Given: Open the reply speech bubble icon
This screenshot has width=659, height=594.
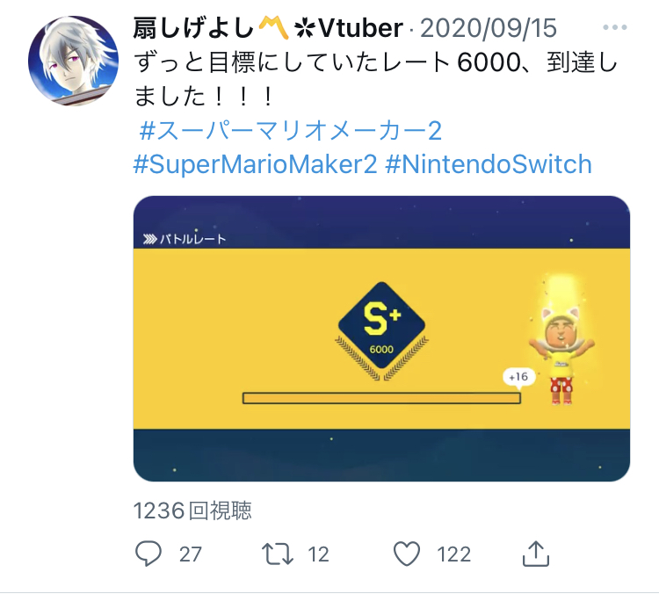Looking at the screenshot, I should tap(148, 554).
